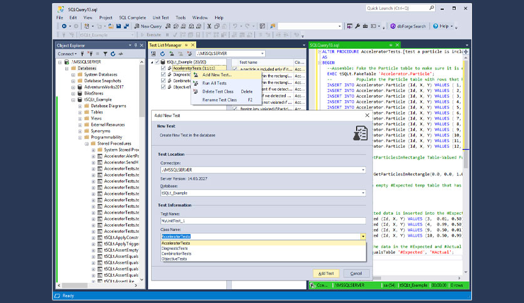This screenshot has width=524, height=303.
Task: Click the split-editor plus icon in SQLQuery13.sql
Action: (466, 51)
